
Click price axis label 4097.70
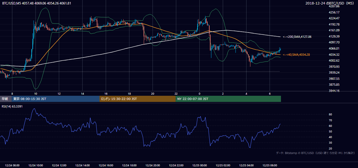point(334,42)
